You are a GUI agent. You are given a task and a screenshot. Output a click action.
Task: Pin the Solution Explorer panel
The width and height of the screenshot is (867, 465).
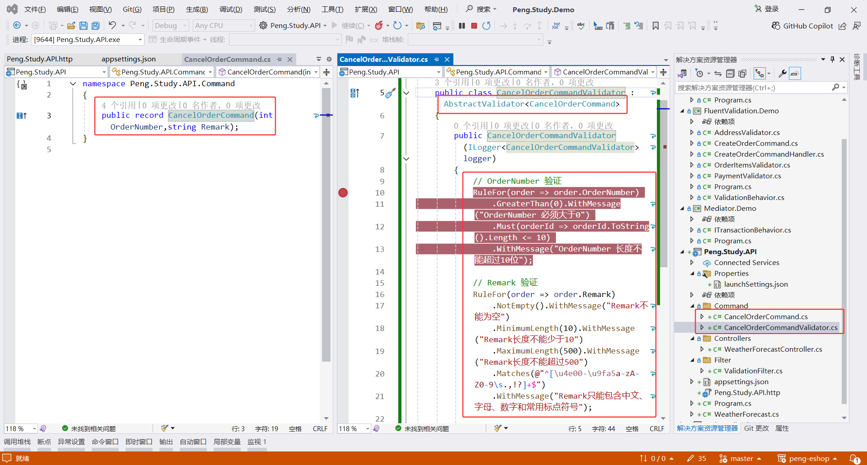[x=832, y=60]
